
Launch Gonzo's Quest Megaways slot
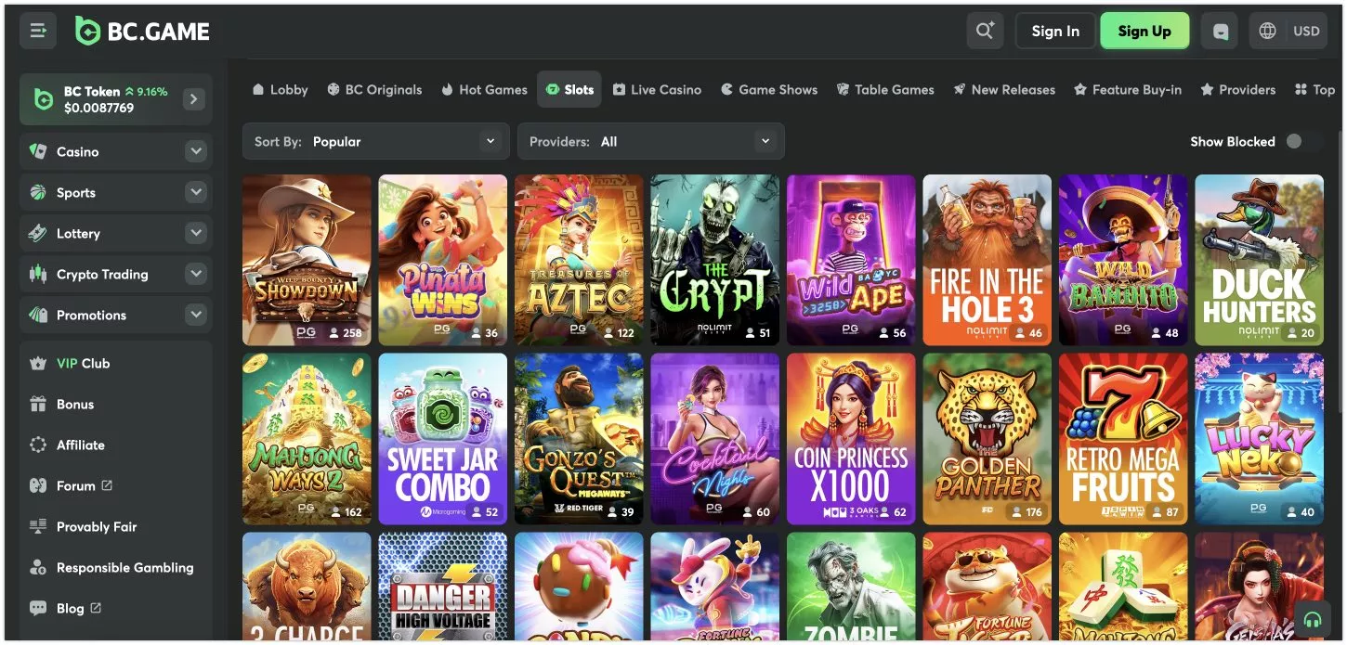pyautogui.click(x=579, y=439)
